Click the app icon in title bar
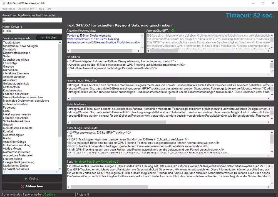 4,3
